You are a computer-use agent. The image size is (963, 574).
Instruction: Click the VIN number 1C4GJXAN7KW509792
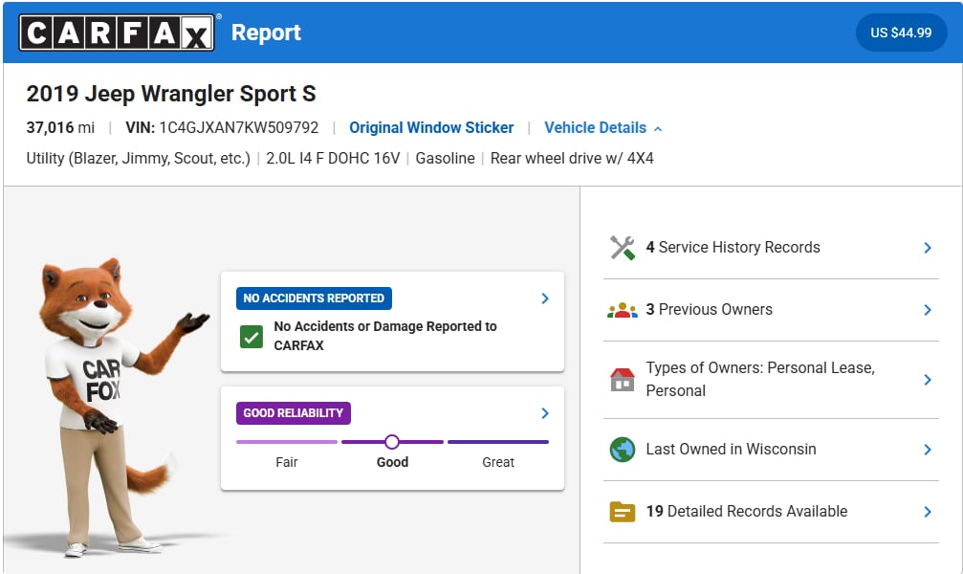click(x=239, y=127)
